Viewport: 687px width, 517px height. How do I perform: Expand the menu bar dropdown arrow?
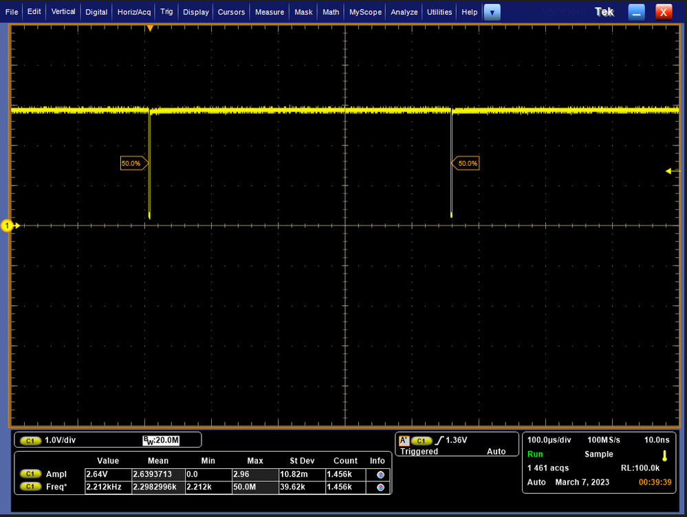492,12
